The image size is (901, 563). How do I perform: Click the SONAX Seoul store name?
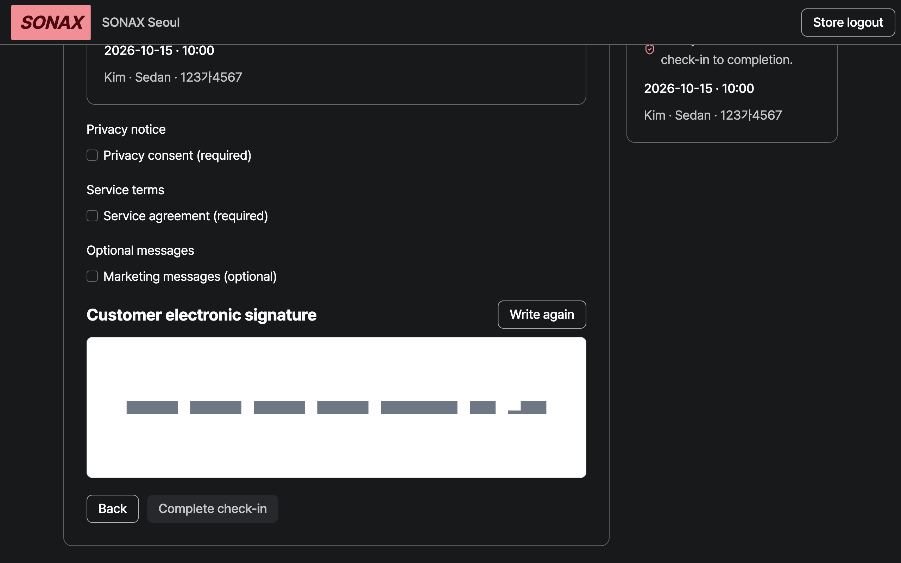141,22
